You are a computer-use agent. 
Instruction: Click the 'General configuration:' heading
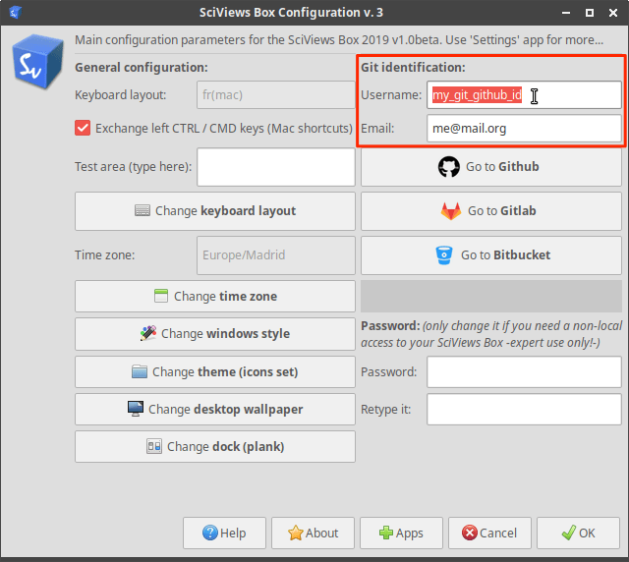point(142,68)
